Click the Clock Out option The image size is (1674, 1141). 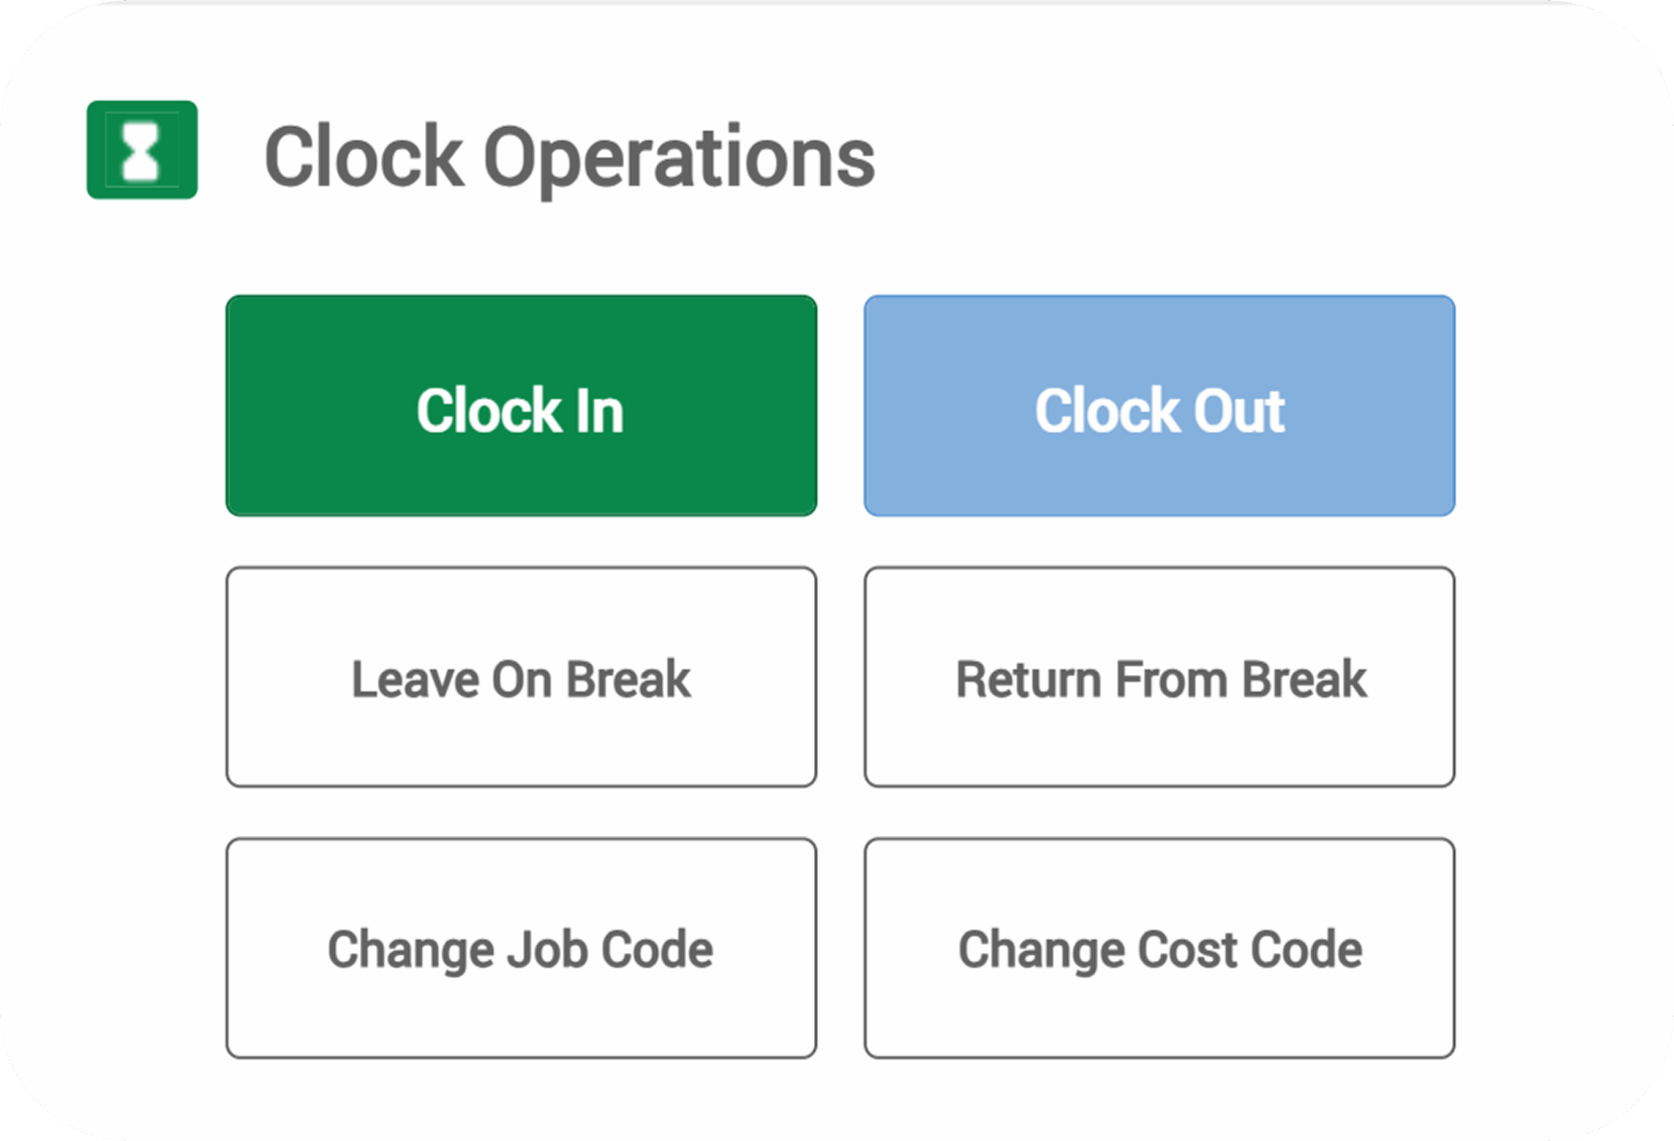(1159, 406)
